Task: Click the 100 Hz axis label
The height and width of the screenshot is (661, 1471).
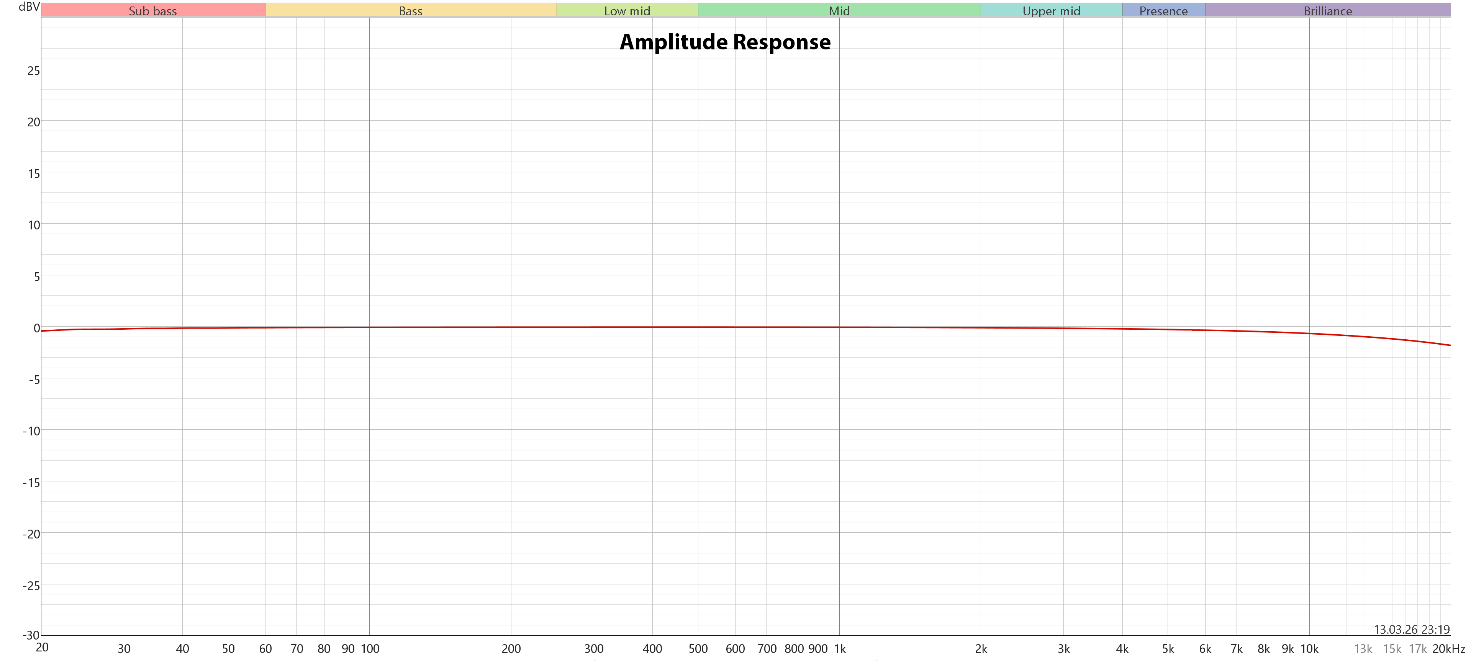Action: [x=369, y=648]
